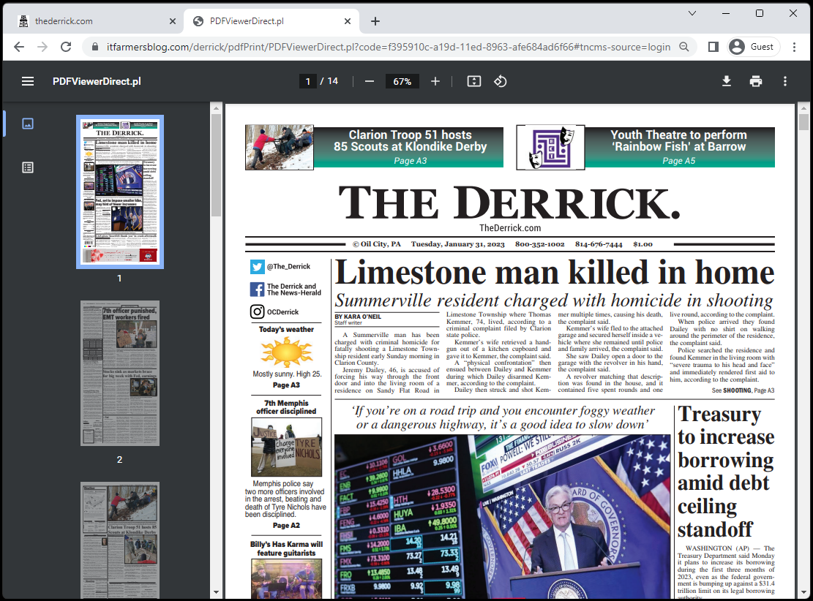Edit the page number input field
Screen dimensions: 813x601
[308, 80]
